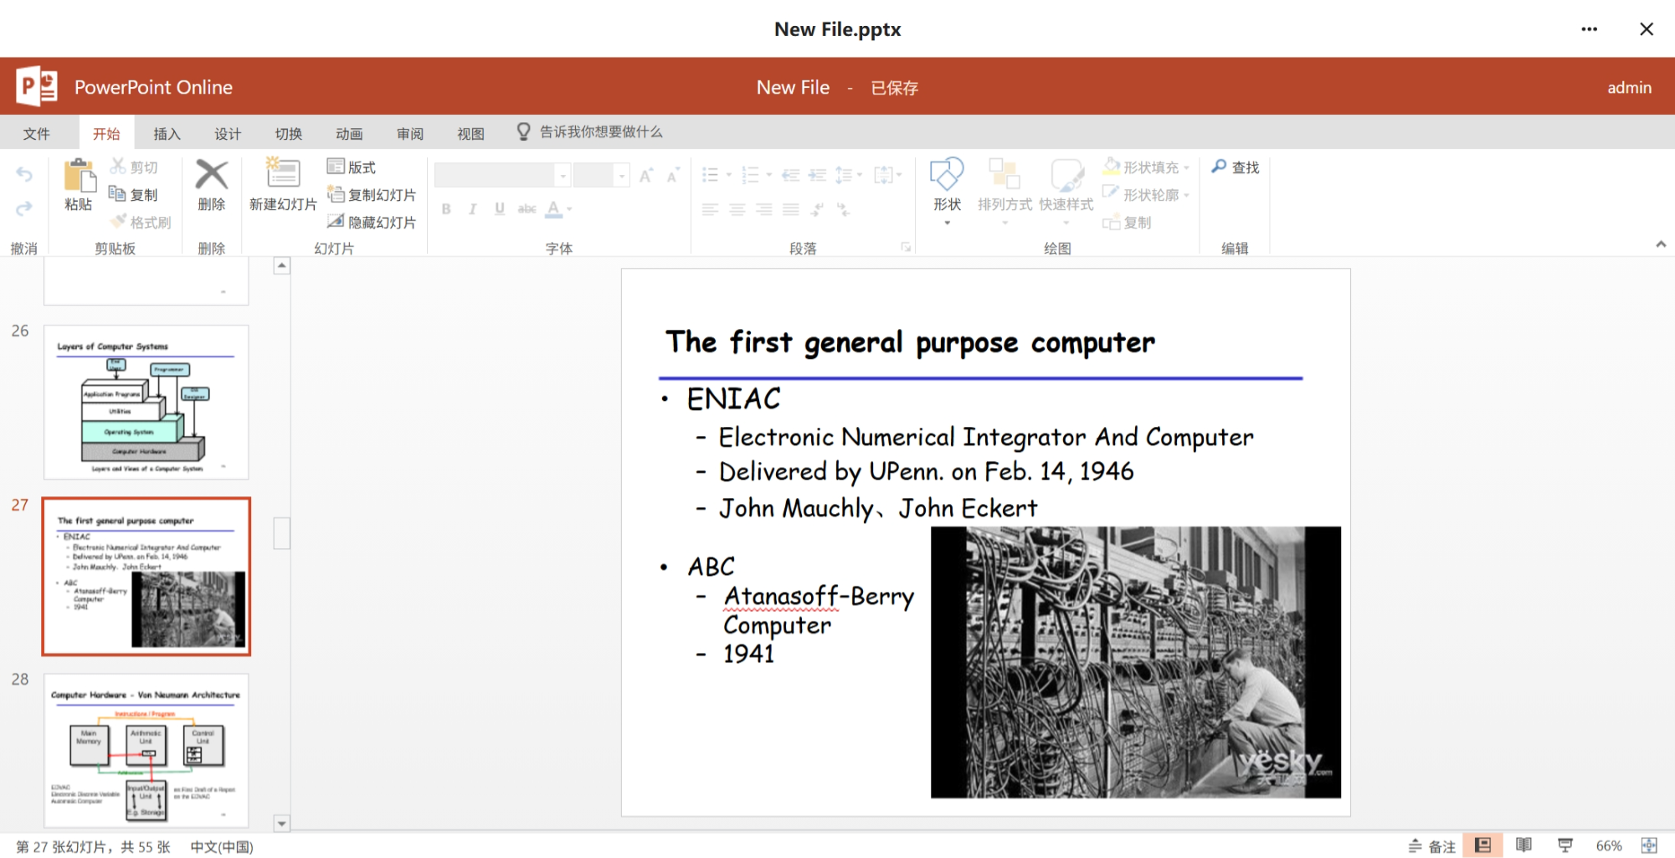Image resolution: width=1675 pixels, height=858 pixels.
Task: Click the Quick Styles (快速样式) icon
Action: pyautogui.click(x=1066, y=174)
